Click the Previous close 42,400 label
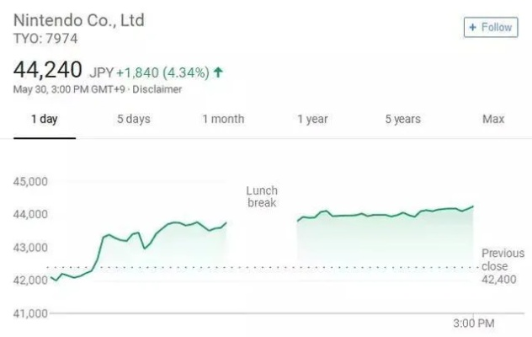This screenshot has width=532, height=337. click(x=502, y=266)
